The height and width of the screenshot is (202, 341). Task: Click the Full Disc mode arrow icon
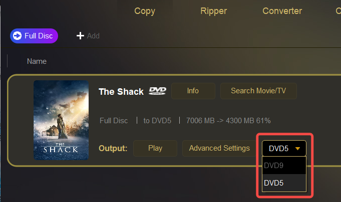[18, 35]
